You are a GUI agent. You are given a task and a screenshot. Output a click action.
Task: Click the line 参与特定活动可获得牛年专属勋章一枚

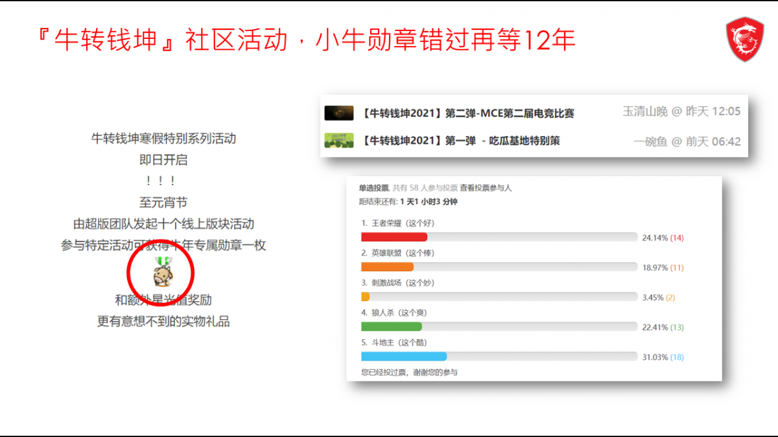click(163, 245)
